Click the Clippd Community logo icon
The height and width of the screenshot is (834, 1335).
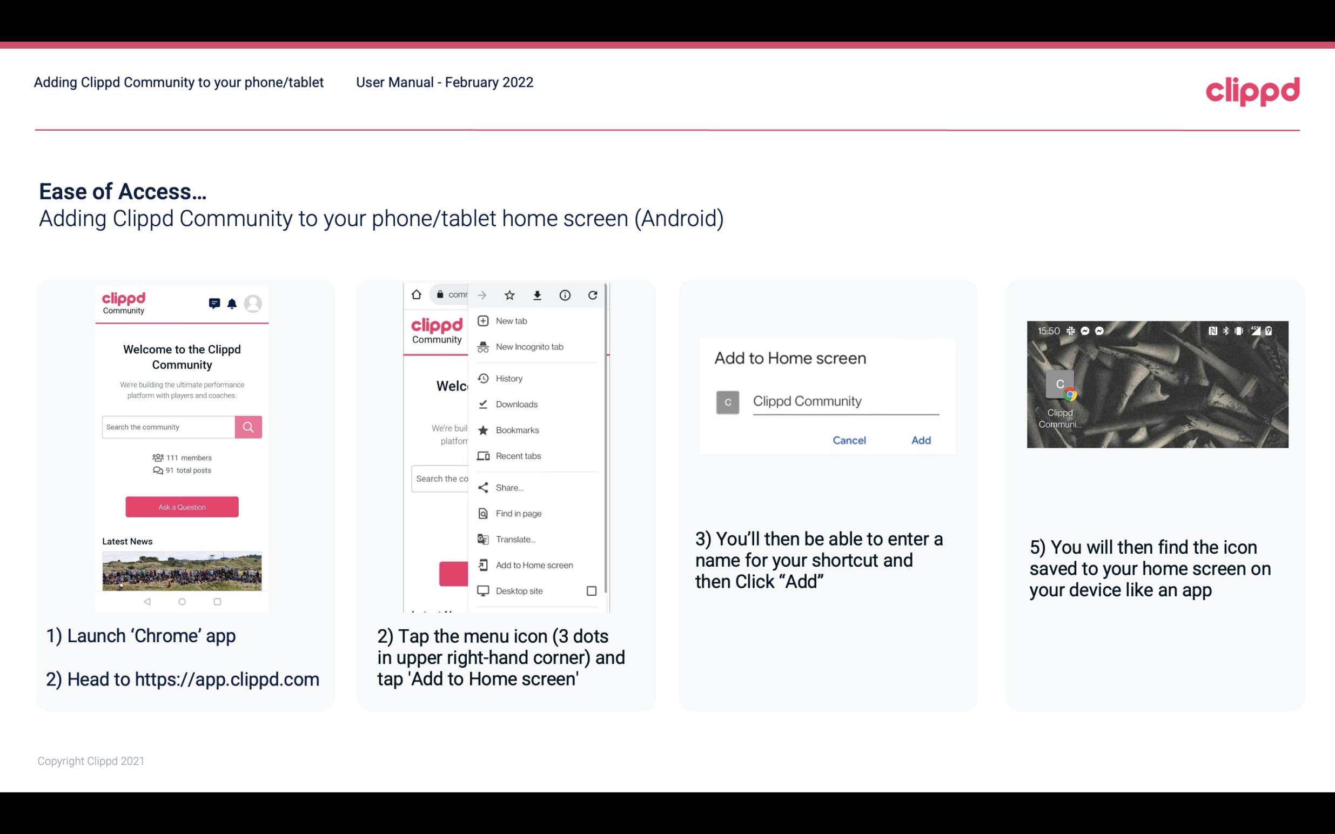click(x=123, y=302)
